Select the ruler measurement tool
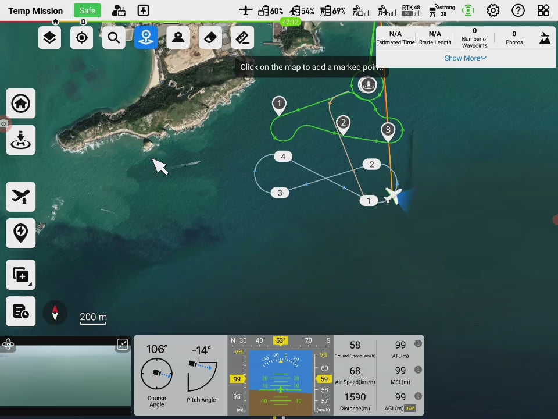The height and width of the screenshot is (419, 558). click(242, 38)
